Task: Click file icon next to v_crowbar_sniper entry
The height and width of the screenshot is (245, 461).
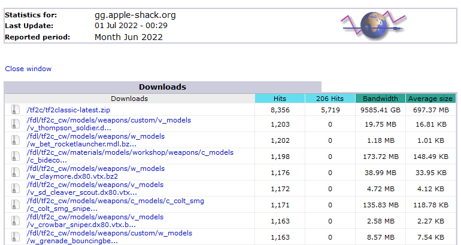Action: [16, 220]
